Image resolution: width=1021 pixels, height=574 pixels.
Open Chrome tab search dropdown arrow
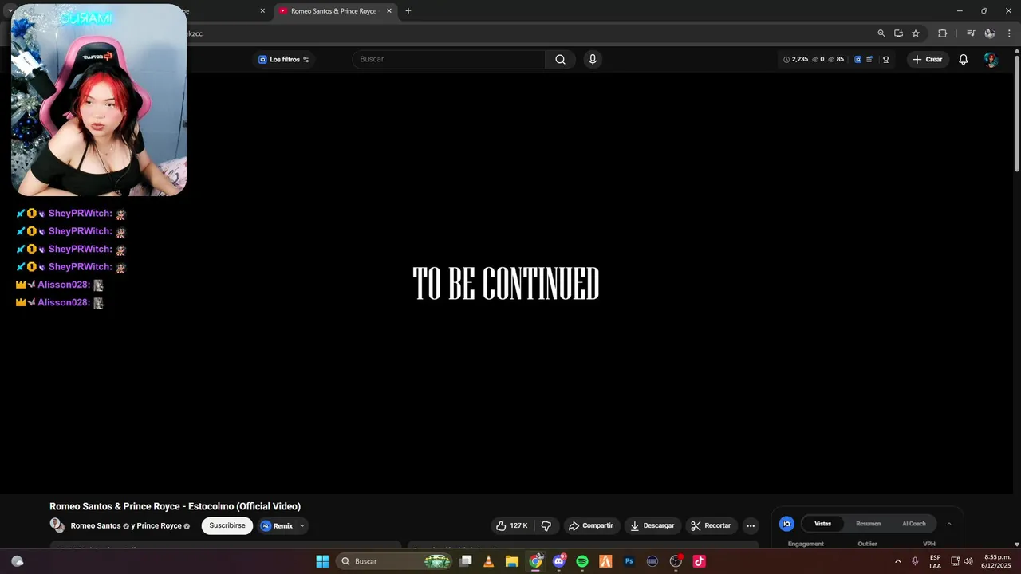point(10,11)
